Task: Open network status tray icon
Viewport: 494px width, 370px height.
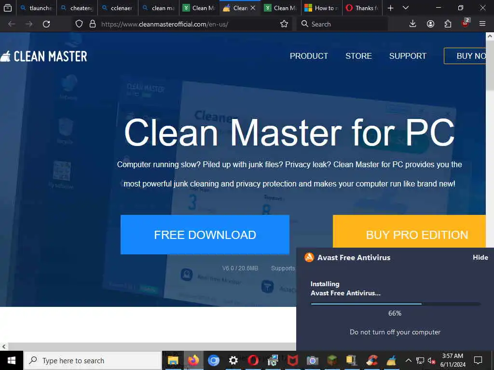Action: coord(420,360)
